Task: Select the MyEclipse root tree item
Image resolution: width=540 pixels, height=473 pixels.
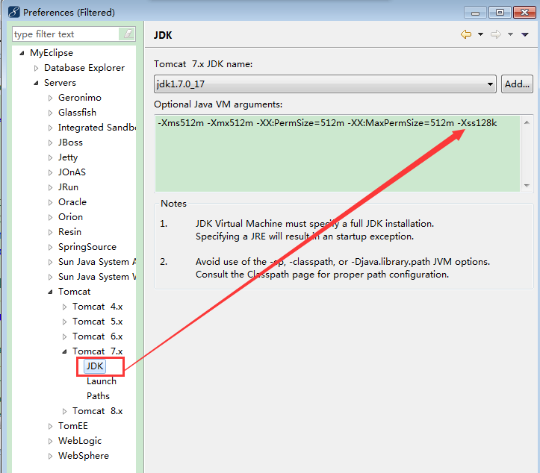Action: pyautogui.click(x=52, y=53)
